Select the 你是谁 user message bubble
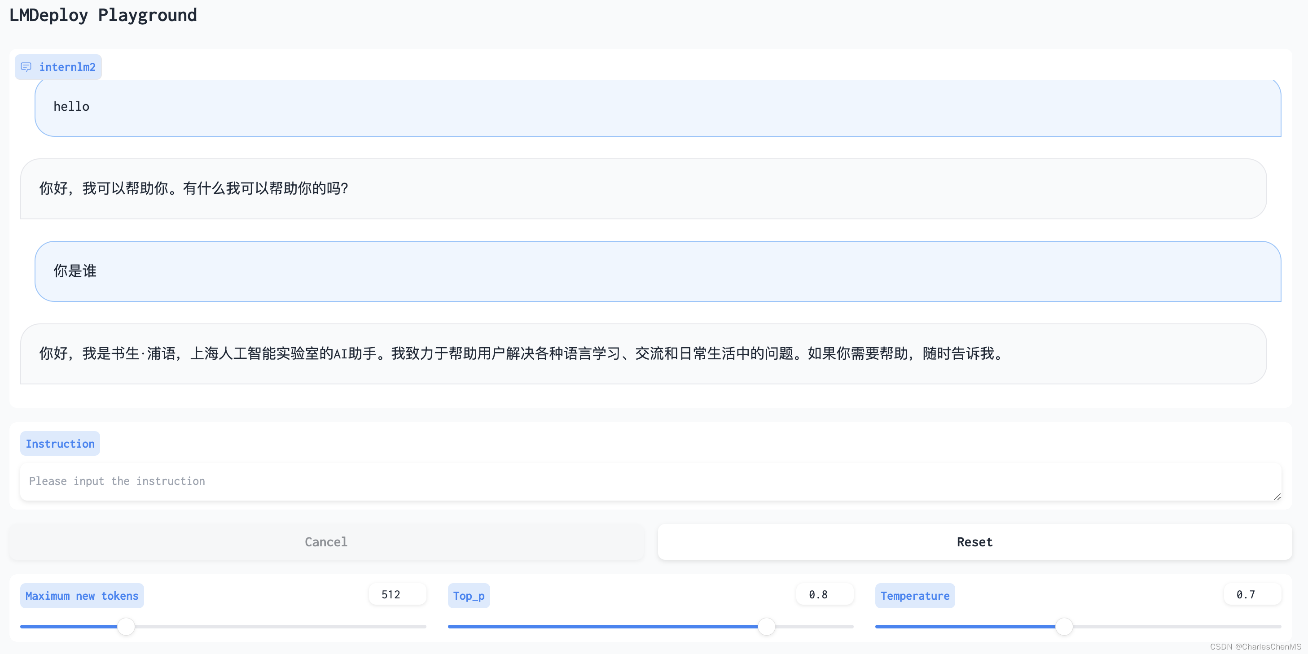 click(658, 271)
